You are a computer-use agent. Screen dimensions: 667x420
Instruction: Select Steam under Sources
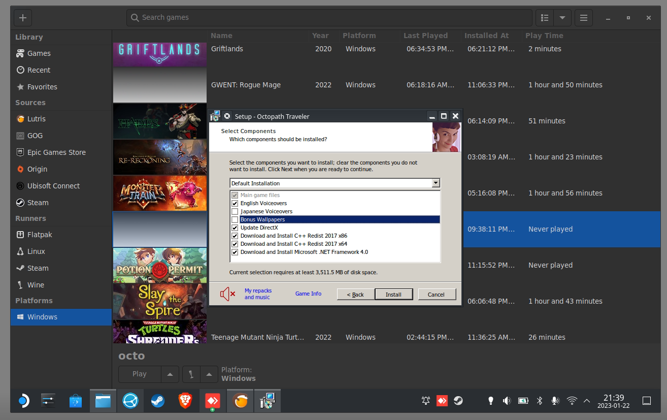61,203
